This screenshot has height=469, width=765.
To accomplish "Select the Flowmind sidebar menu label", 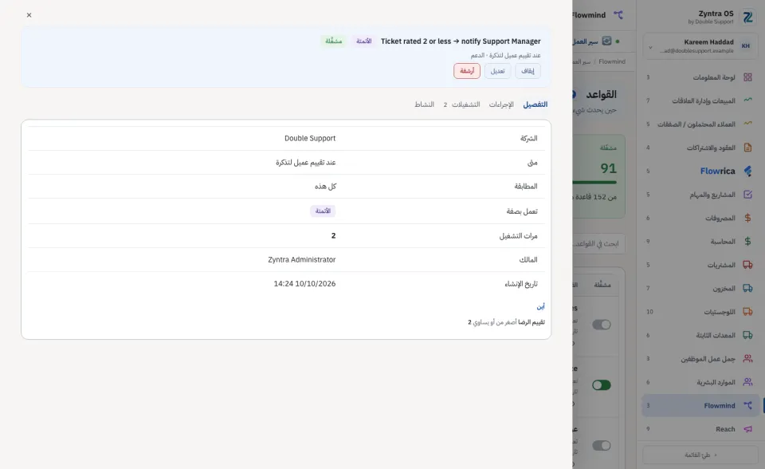I will coord(719,405).
